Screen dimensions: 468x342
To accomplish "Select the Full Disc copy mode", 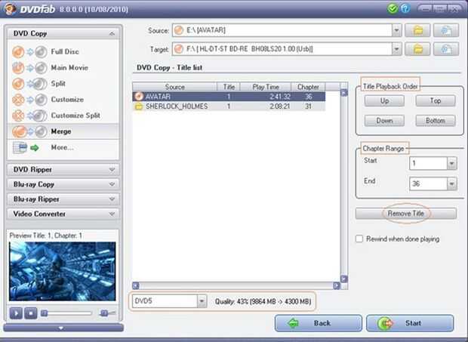I will coord(64,51).
